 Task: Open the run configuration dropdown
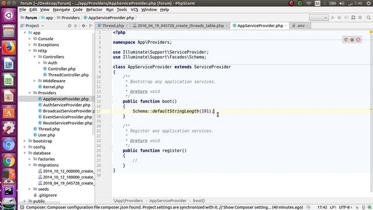click(x=319, y=17)
